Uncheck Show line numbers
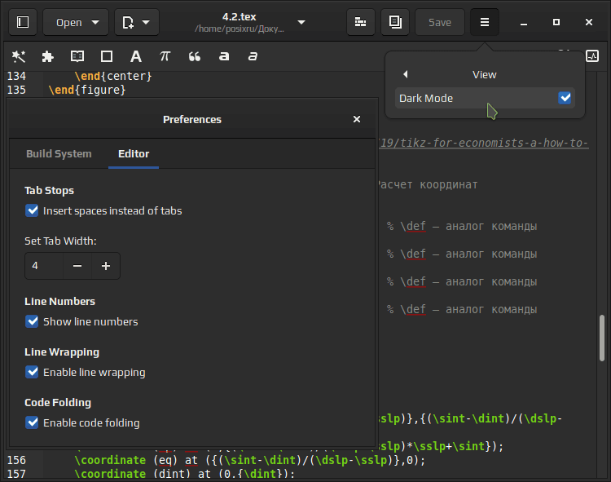This screenshot has width=611, height=482. (x=32, y=321)
